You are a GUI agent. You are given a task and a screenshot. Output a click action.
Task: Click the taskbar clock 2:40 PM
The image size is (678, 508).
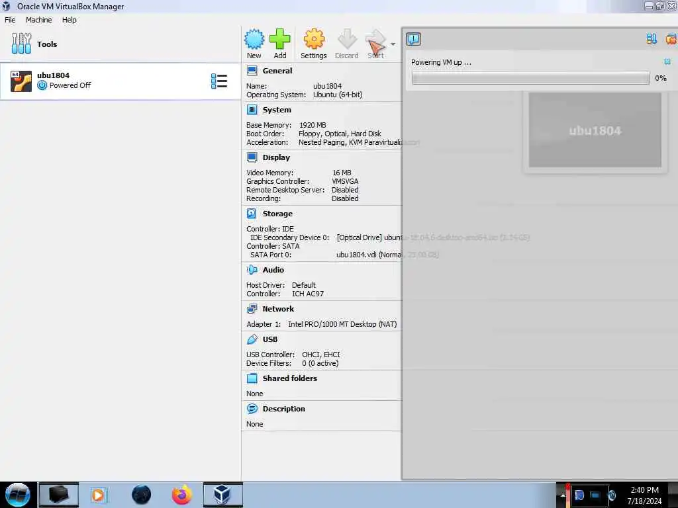coord(644,490)
